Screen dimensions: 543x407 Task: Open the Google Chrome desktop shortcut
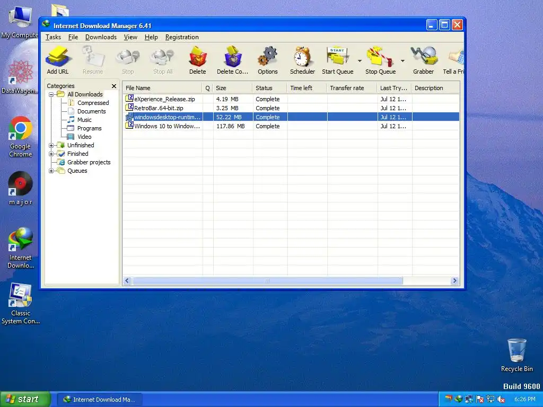pyautogui.click(x=21, y=137)
